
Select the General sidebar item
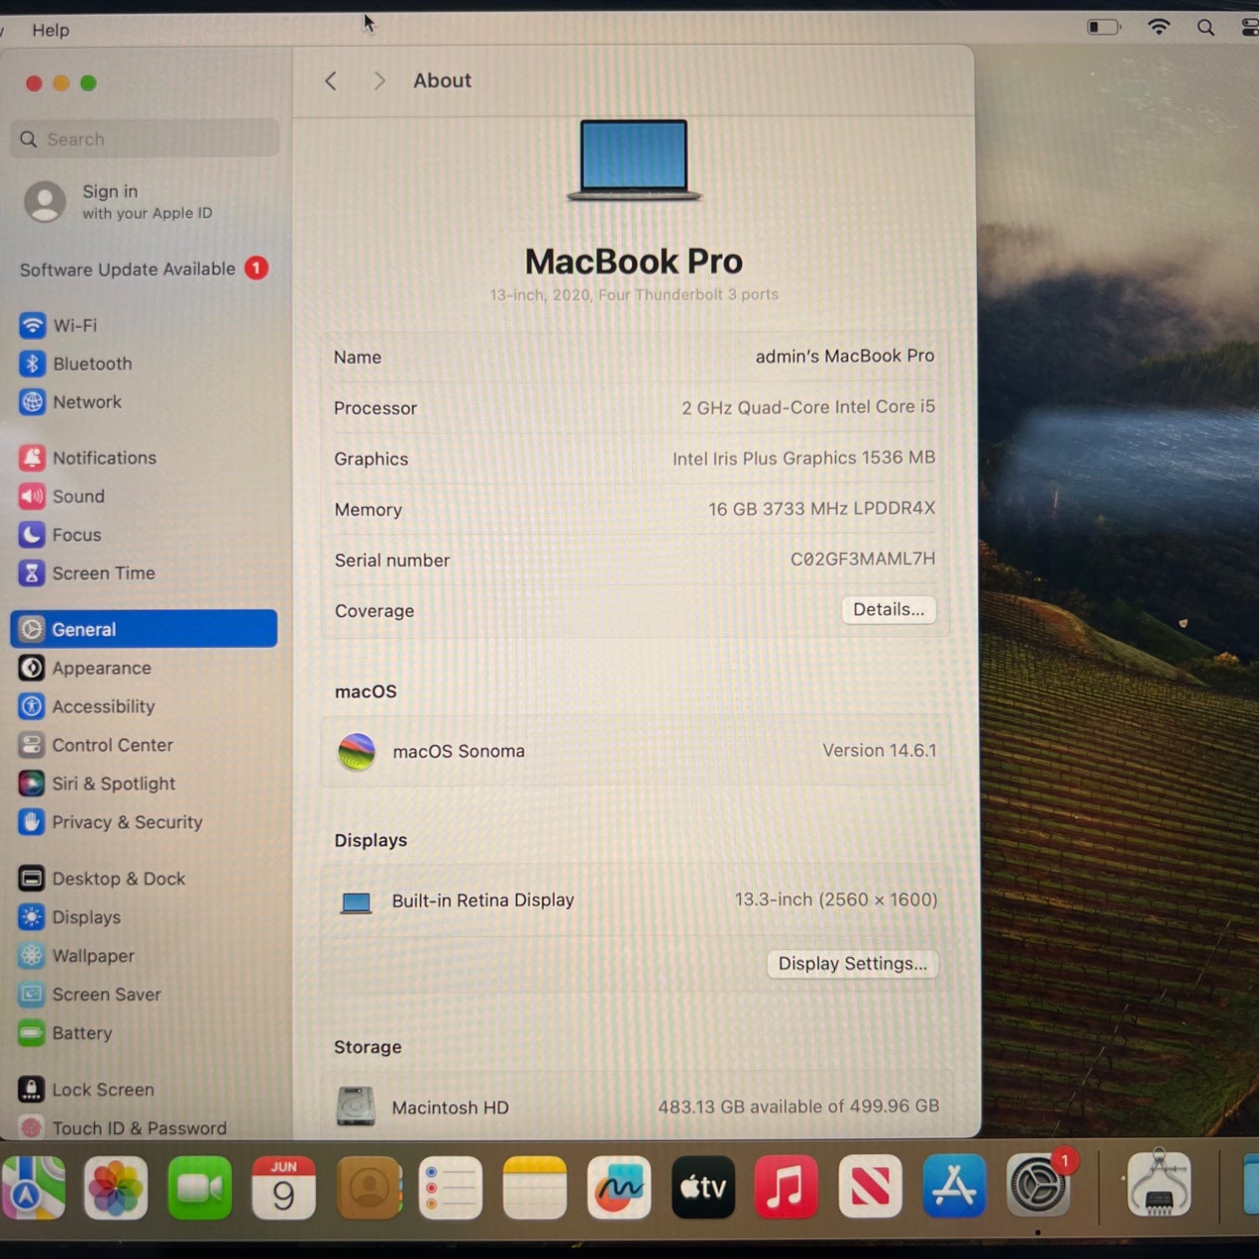pyautogui.click(x=144, y=629)
